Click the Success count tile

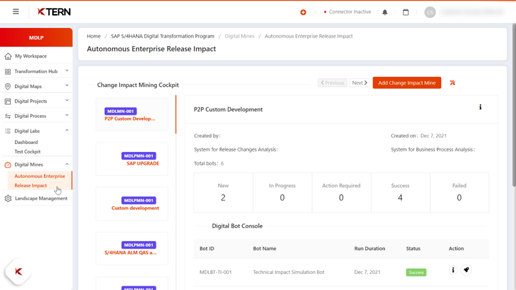pyautogui.click(x=400, y=193)
